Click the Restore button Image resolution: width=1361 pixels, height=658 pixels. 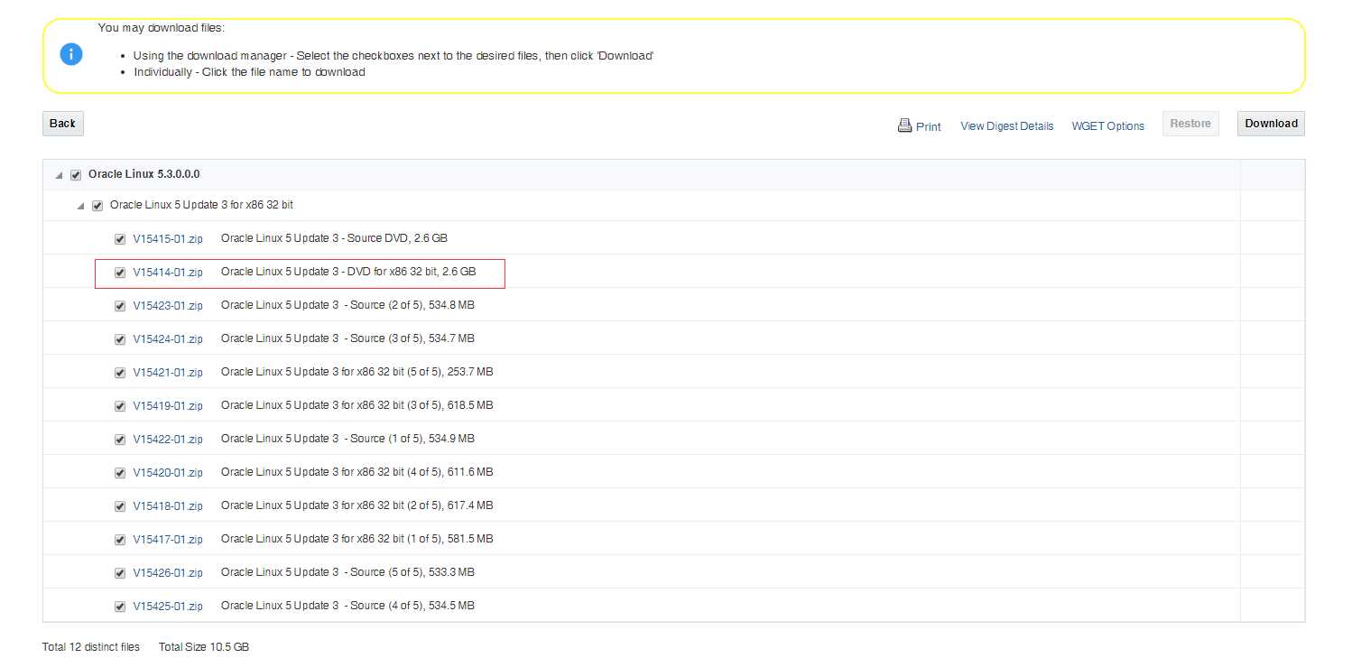click(x=1190, y=124)
